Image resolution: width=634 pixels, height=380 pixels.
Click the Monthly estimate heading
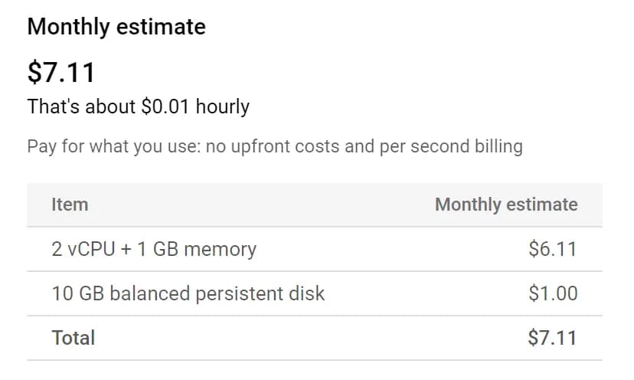116,27
